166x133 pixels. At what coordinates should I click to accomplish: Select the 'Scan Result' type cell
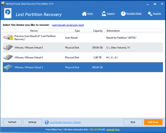pos(71,38)
